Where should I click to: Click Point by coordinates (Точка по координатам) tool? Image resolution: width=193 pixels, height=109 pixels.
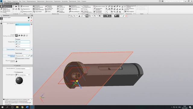[86, 7]
